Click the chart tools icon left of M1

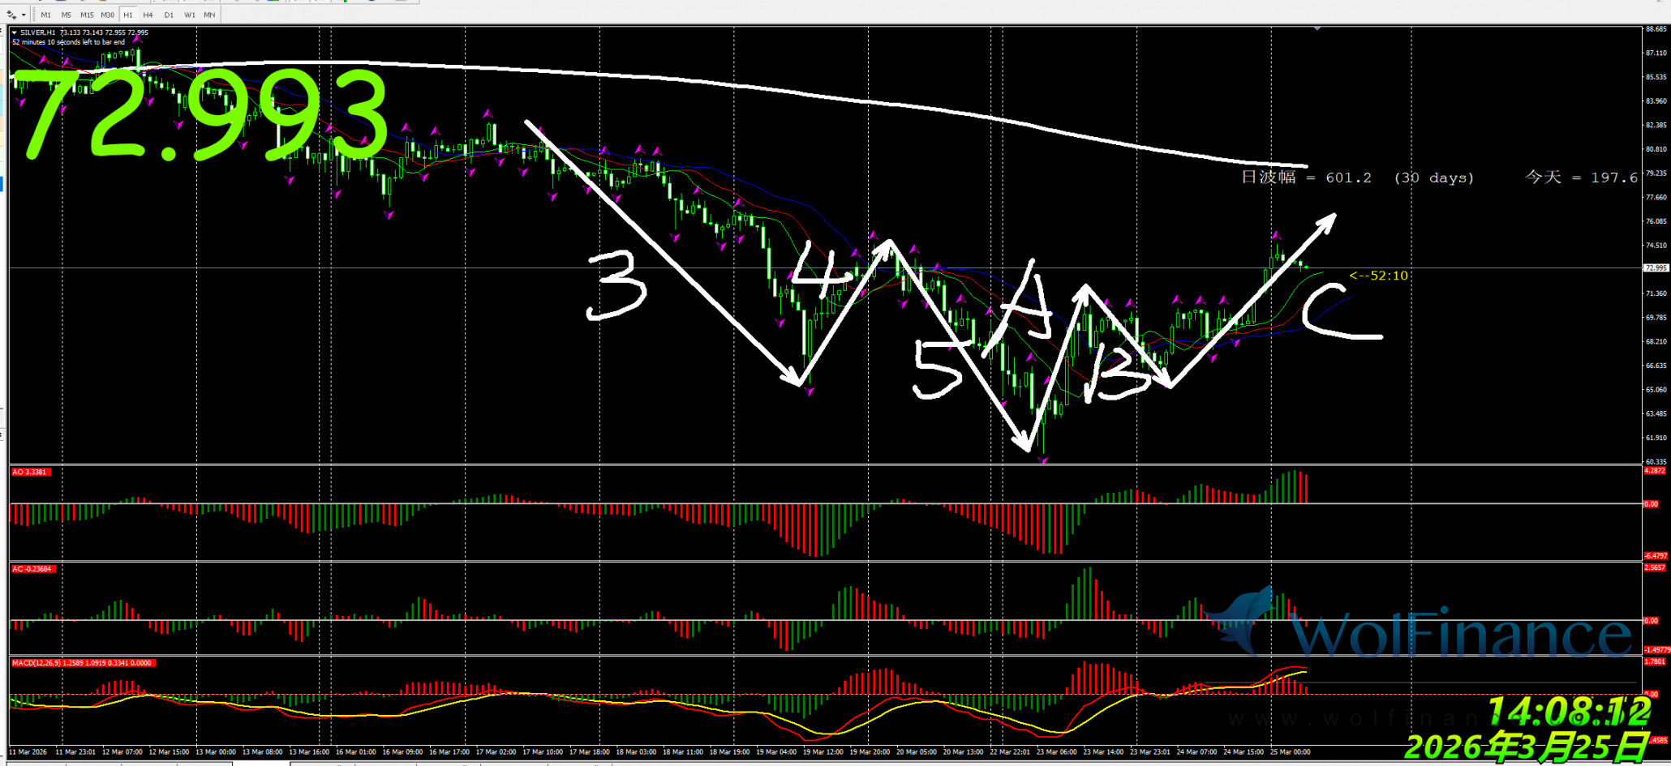(x=11, y=15)
